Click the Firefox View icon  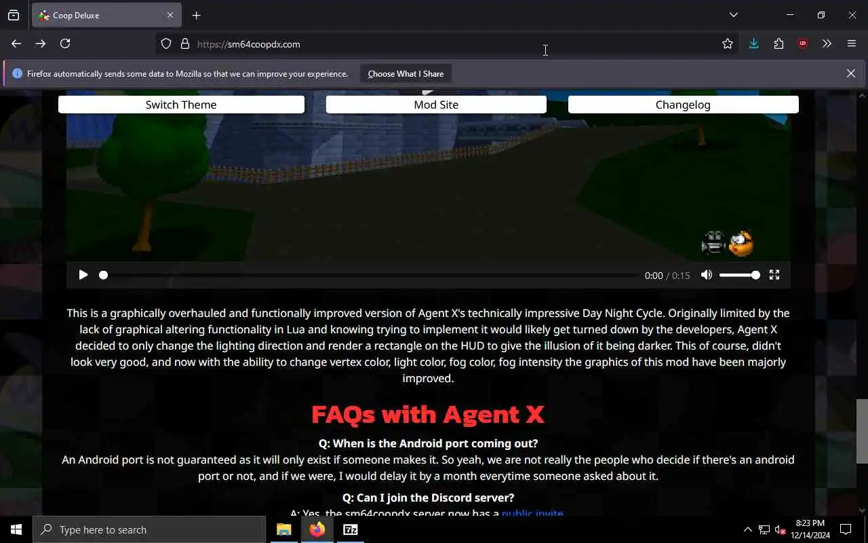coord(14,15)
